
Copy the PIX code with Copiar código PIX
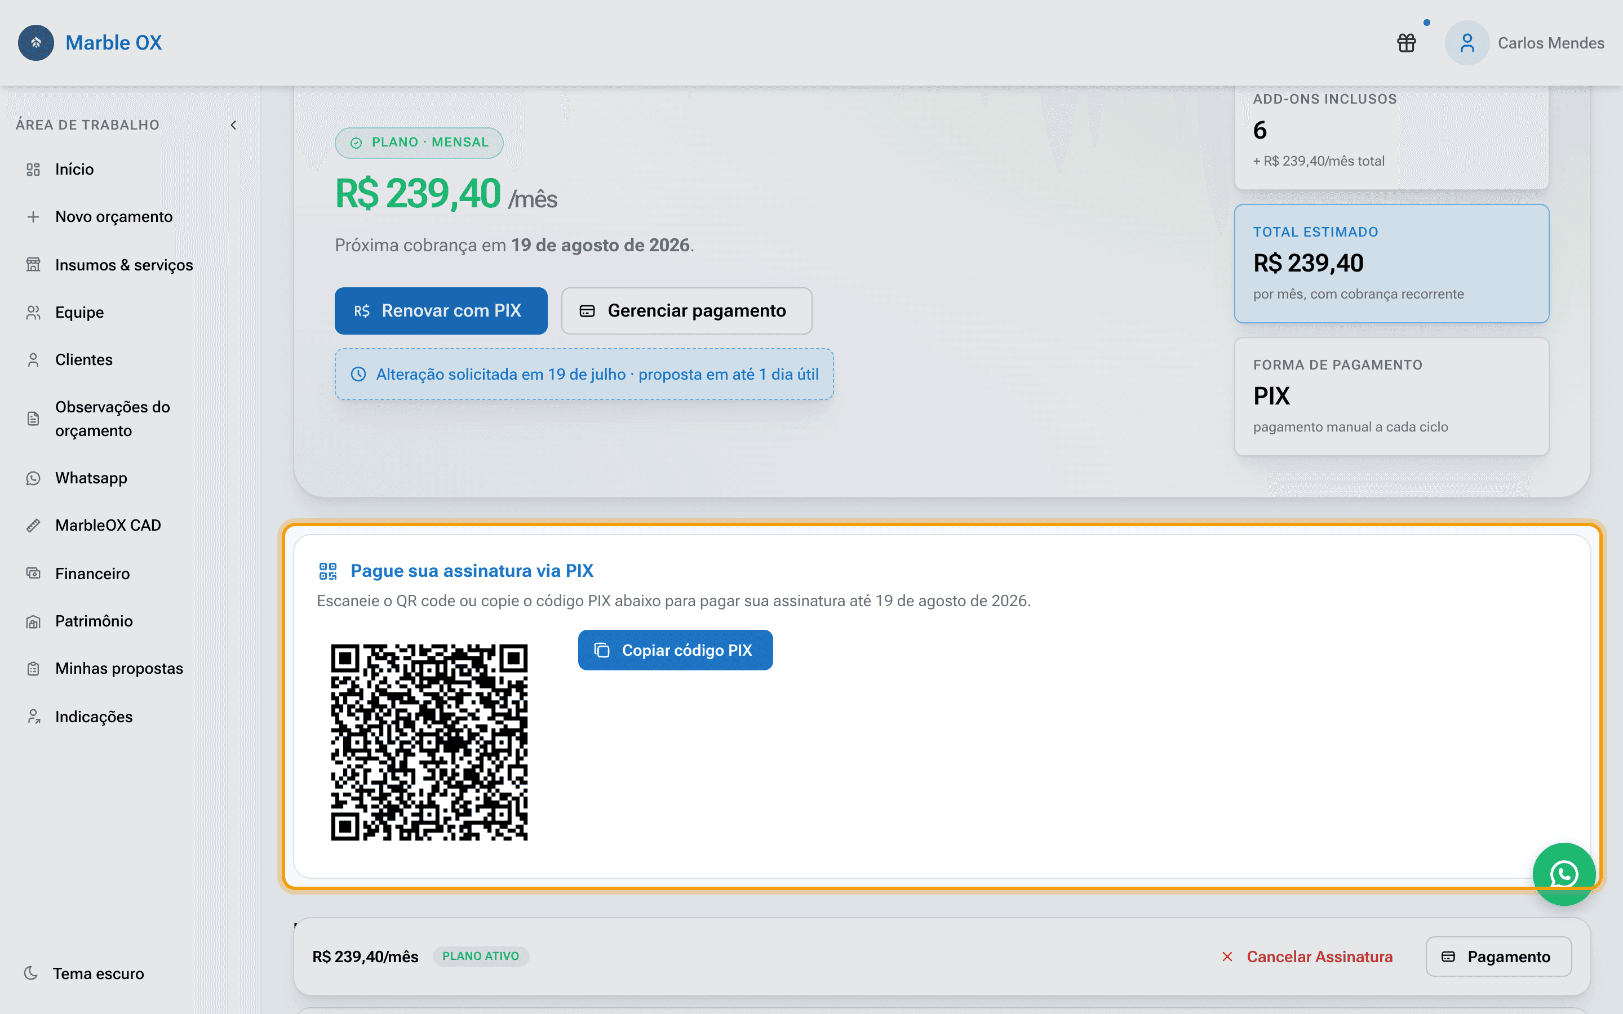pyautogui.click(x=675, y=650)
